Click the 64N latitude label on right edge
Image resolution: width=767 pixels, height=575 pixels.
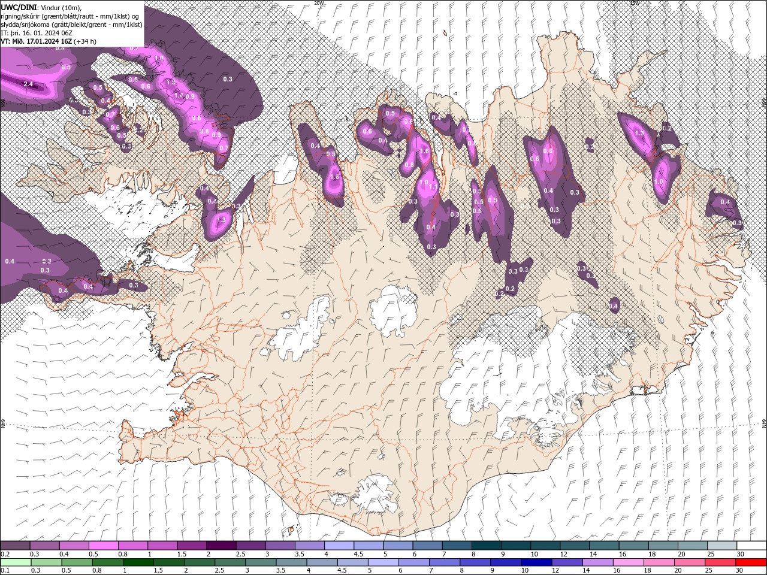[x=763, y=424]
